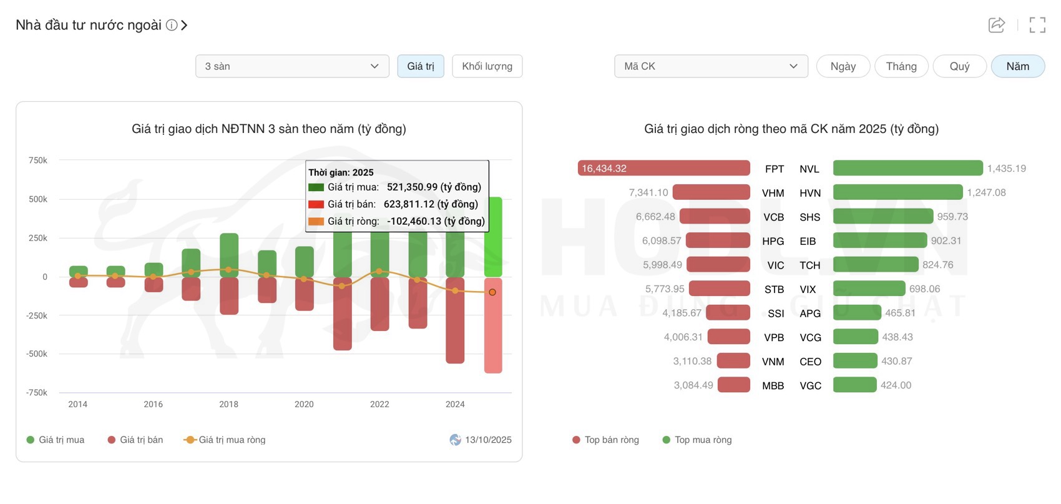Click the share icon at top right
Screen dimensions: 1061x504
click(997, 25)
